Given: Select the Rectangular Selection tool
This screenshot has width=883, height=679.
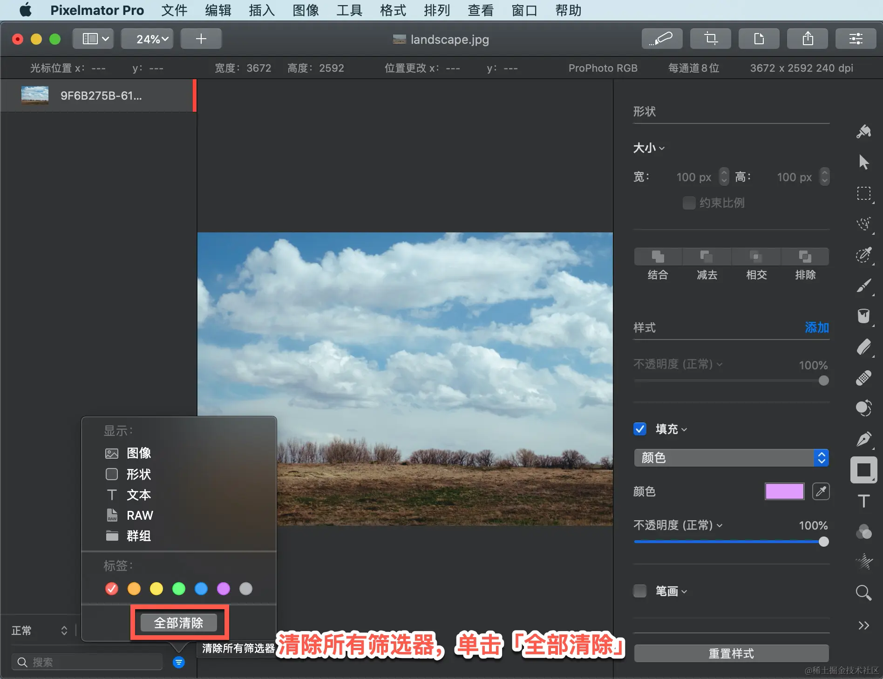Looking at the screenshot, I should coord(864,193).
